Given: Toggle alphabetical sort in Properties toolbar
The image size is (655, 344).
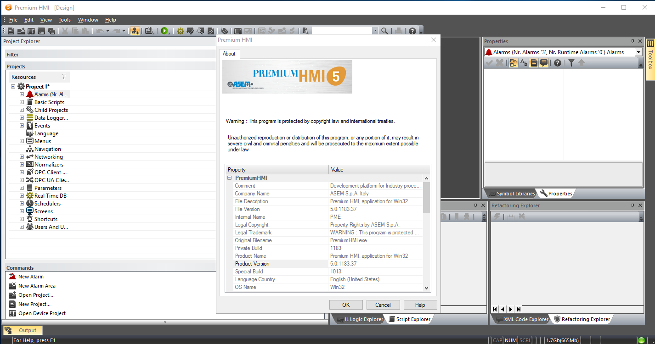Looking at the screenshot, I should [524, 63].
